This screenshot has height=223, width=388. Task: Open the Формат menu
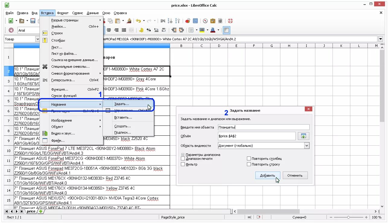[63, 13]
